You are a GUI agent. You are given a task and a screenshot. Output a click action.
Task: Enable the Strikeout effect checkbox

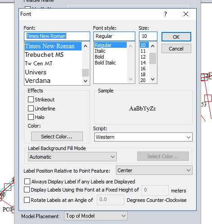click(31, 100)
